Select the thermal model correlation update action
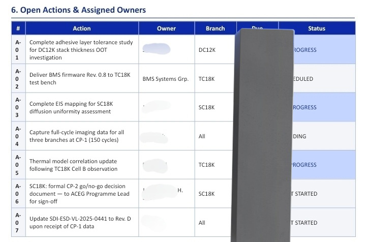 (73, 165)
